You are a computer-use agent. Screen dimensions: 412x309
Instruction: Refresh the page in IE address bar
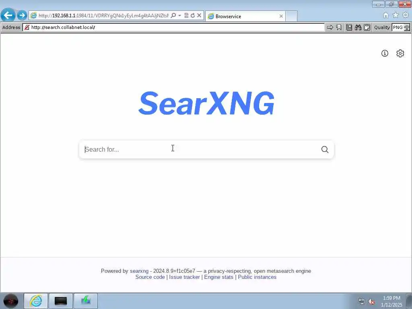click(x=193, y=16)
